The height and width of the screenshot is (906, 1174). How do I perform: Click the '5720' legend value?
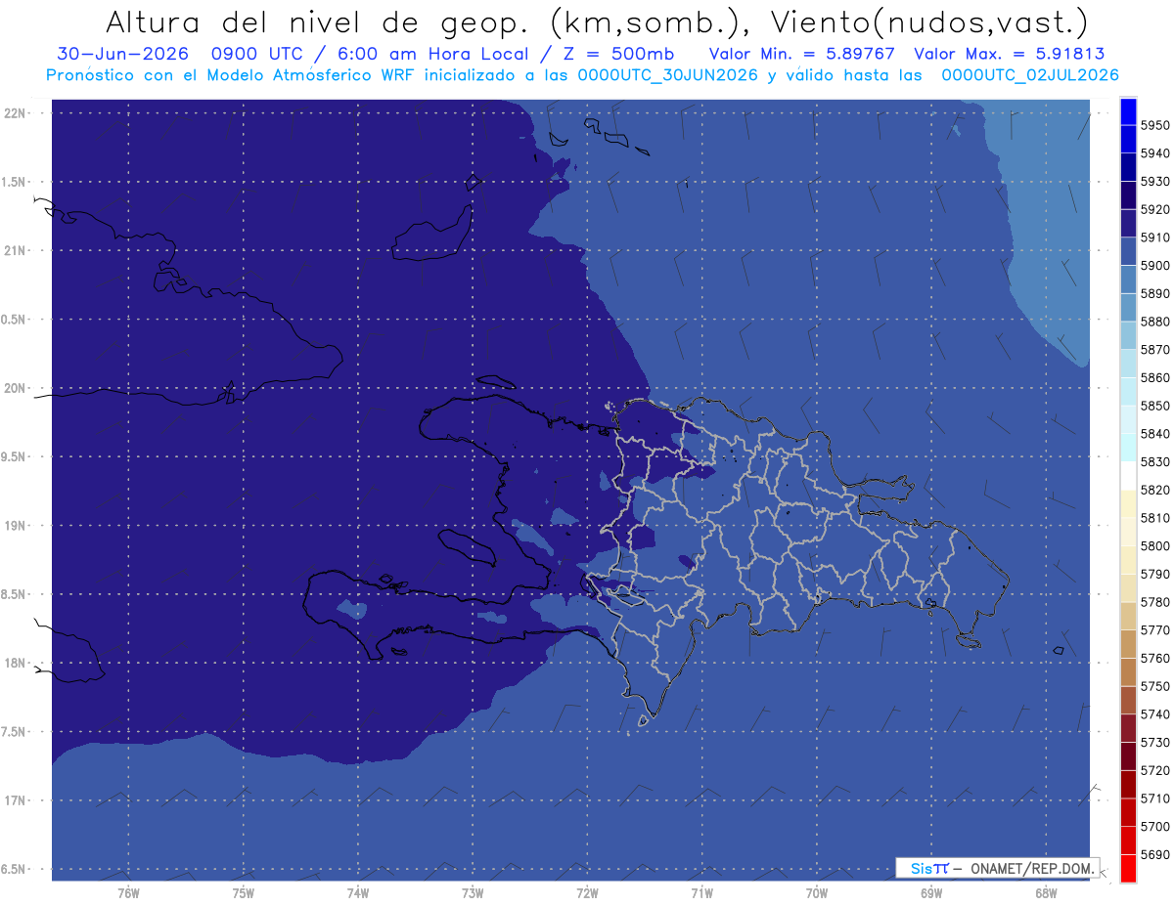[x=1154, y=770]
